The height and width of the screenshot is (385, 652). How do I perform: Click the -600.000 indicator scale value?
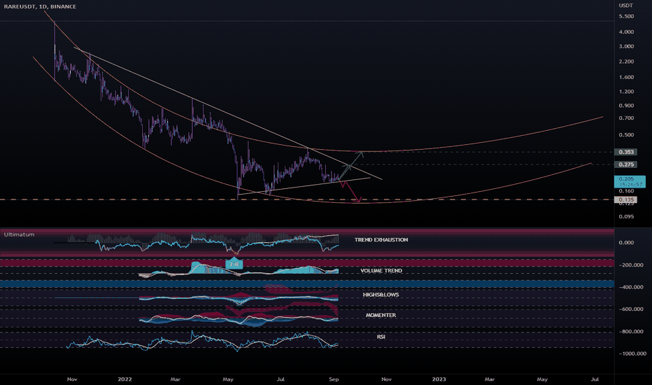point(631,309)
